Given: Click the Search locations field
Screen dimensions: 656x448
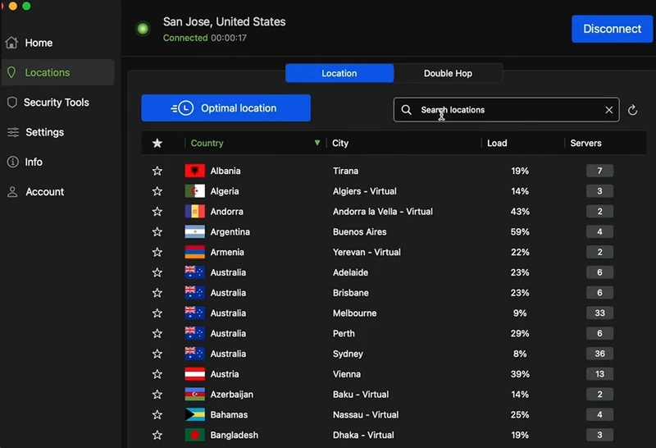Looking at the screenshot, I should click(506, 110).
